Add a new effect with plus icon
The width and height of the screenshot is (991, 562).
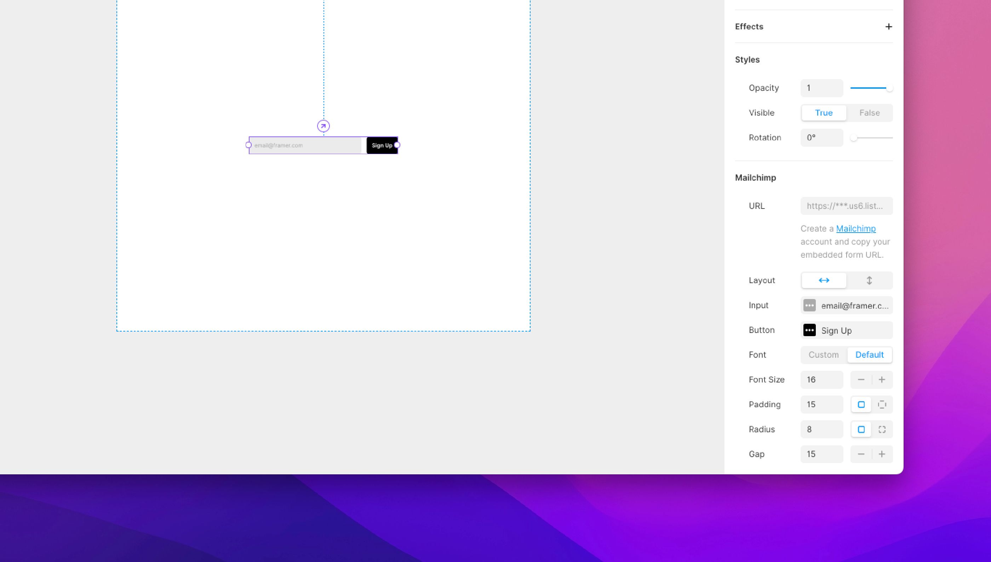(889, 27)
